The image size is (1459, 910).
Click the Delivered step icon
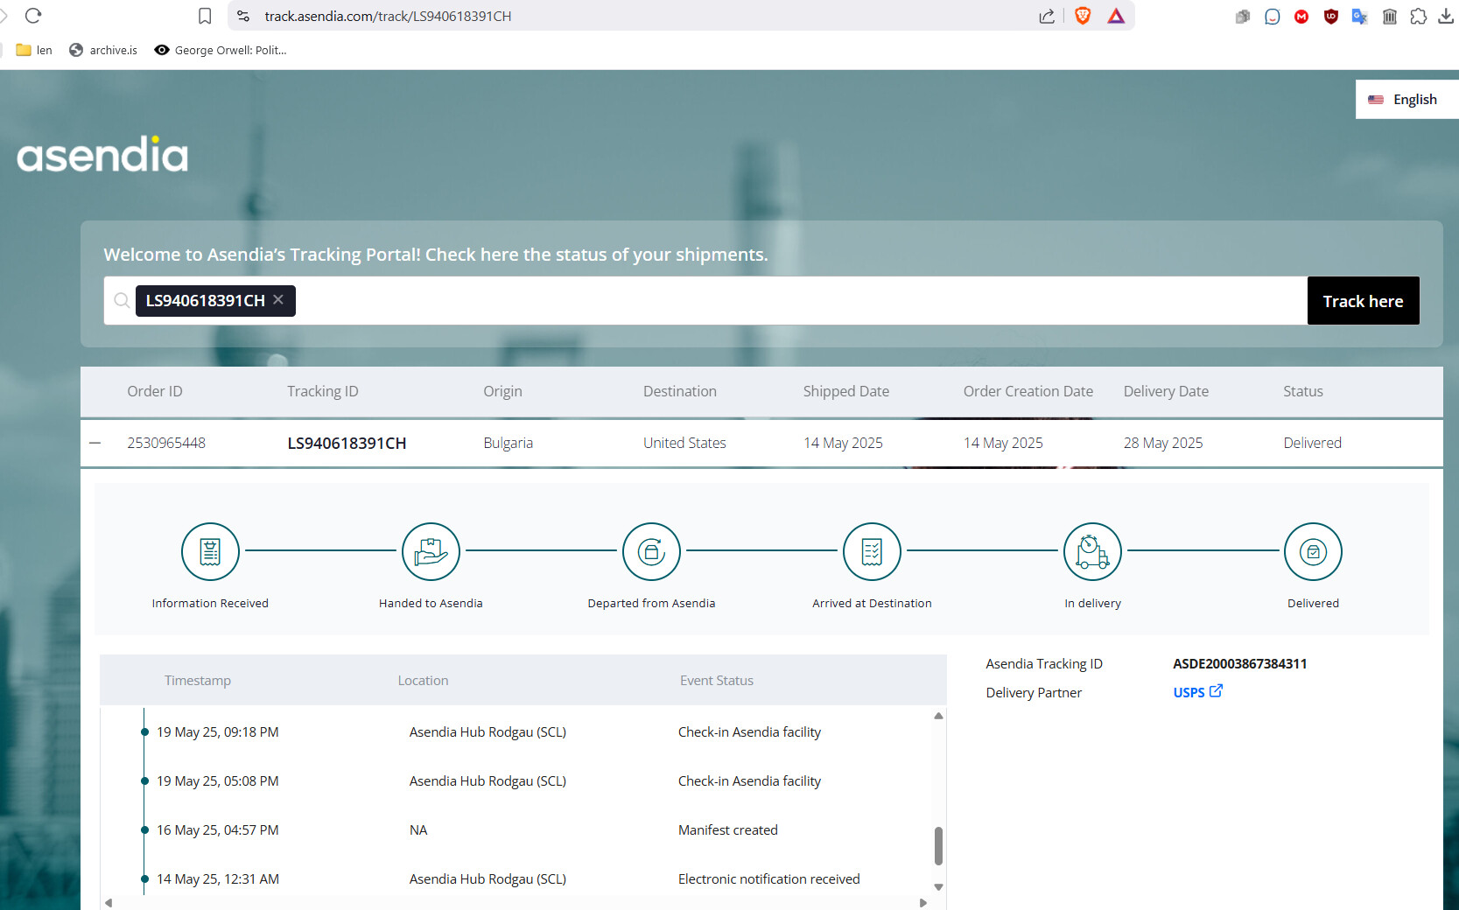[1313, 551]
